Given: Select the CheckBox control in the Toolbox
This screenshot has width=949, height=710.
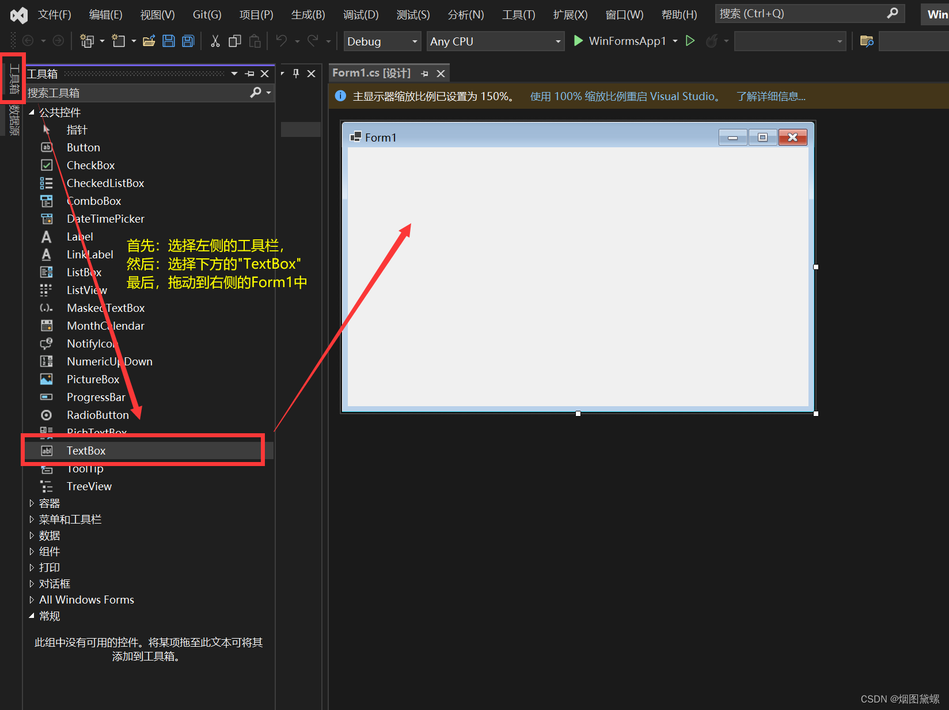Looking at the screenshot, I should tap(90, 165).
